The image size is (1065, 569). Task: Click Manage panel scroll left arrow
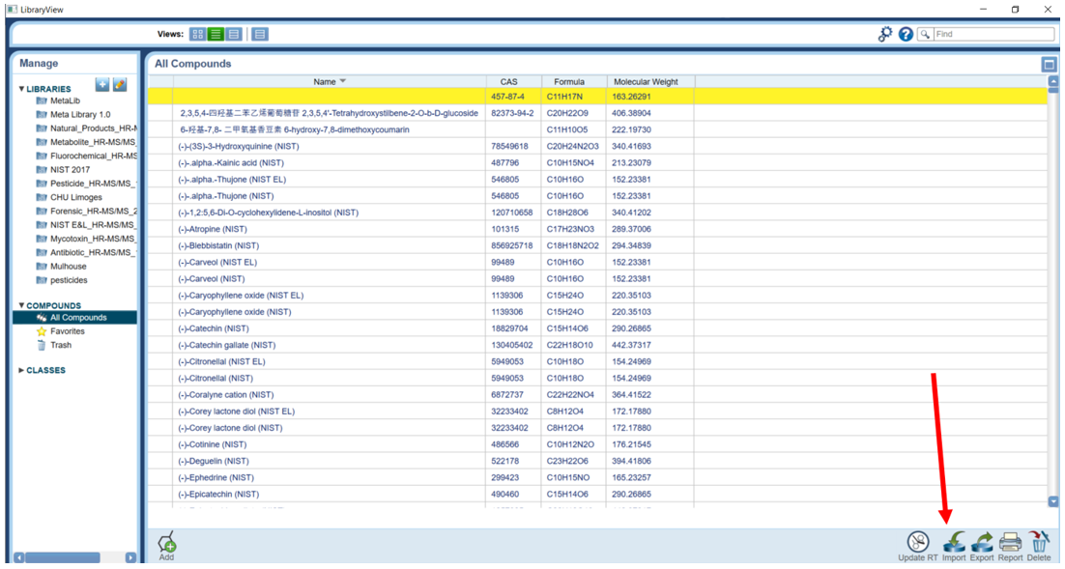click(19, 557)
